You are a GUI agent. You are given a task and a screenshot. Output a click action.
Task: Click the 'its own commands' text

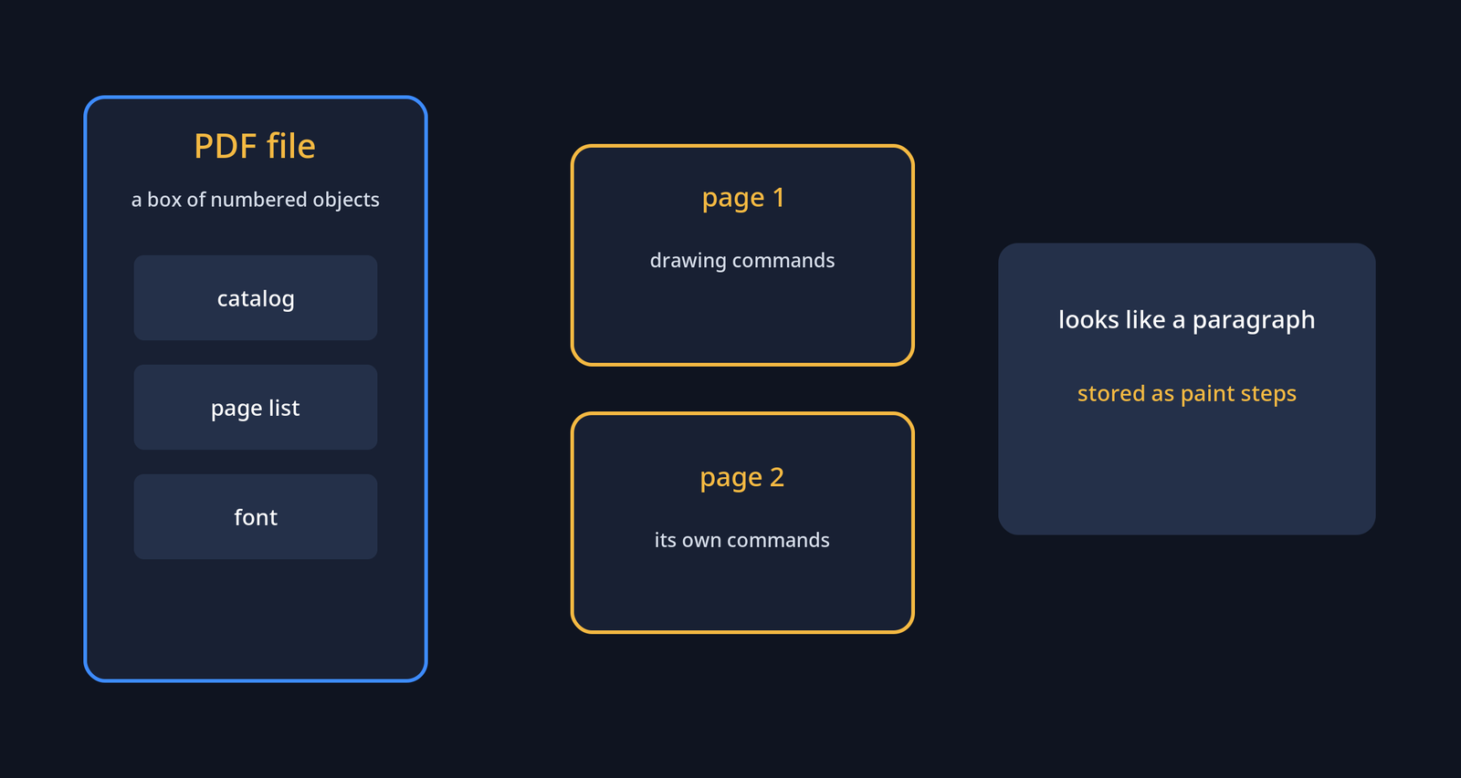742,540
